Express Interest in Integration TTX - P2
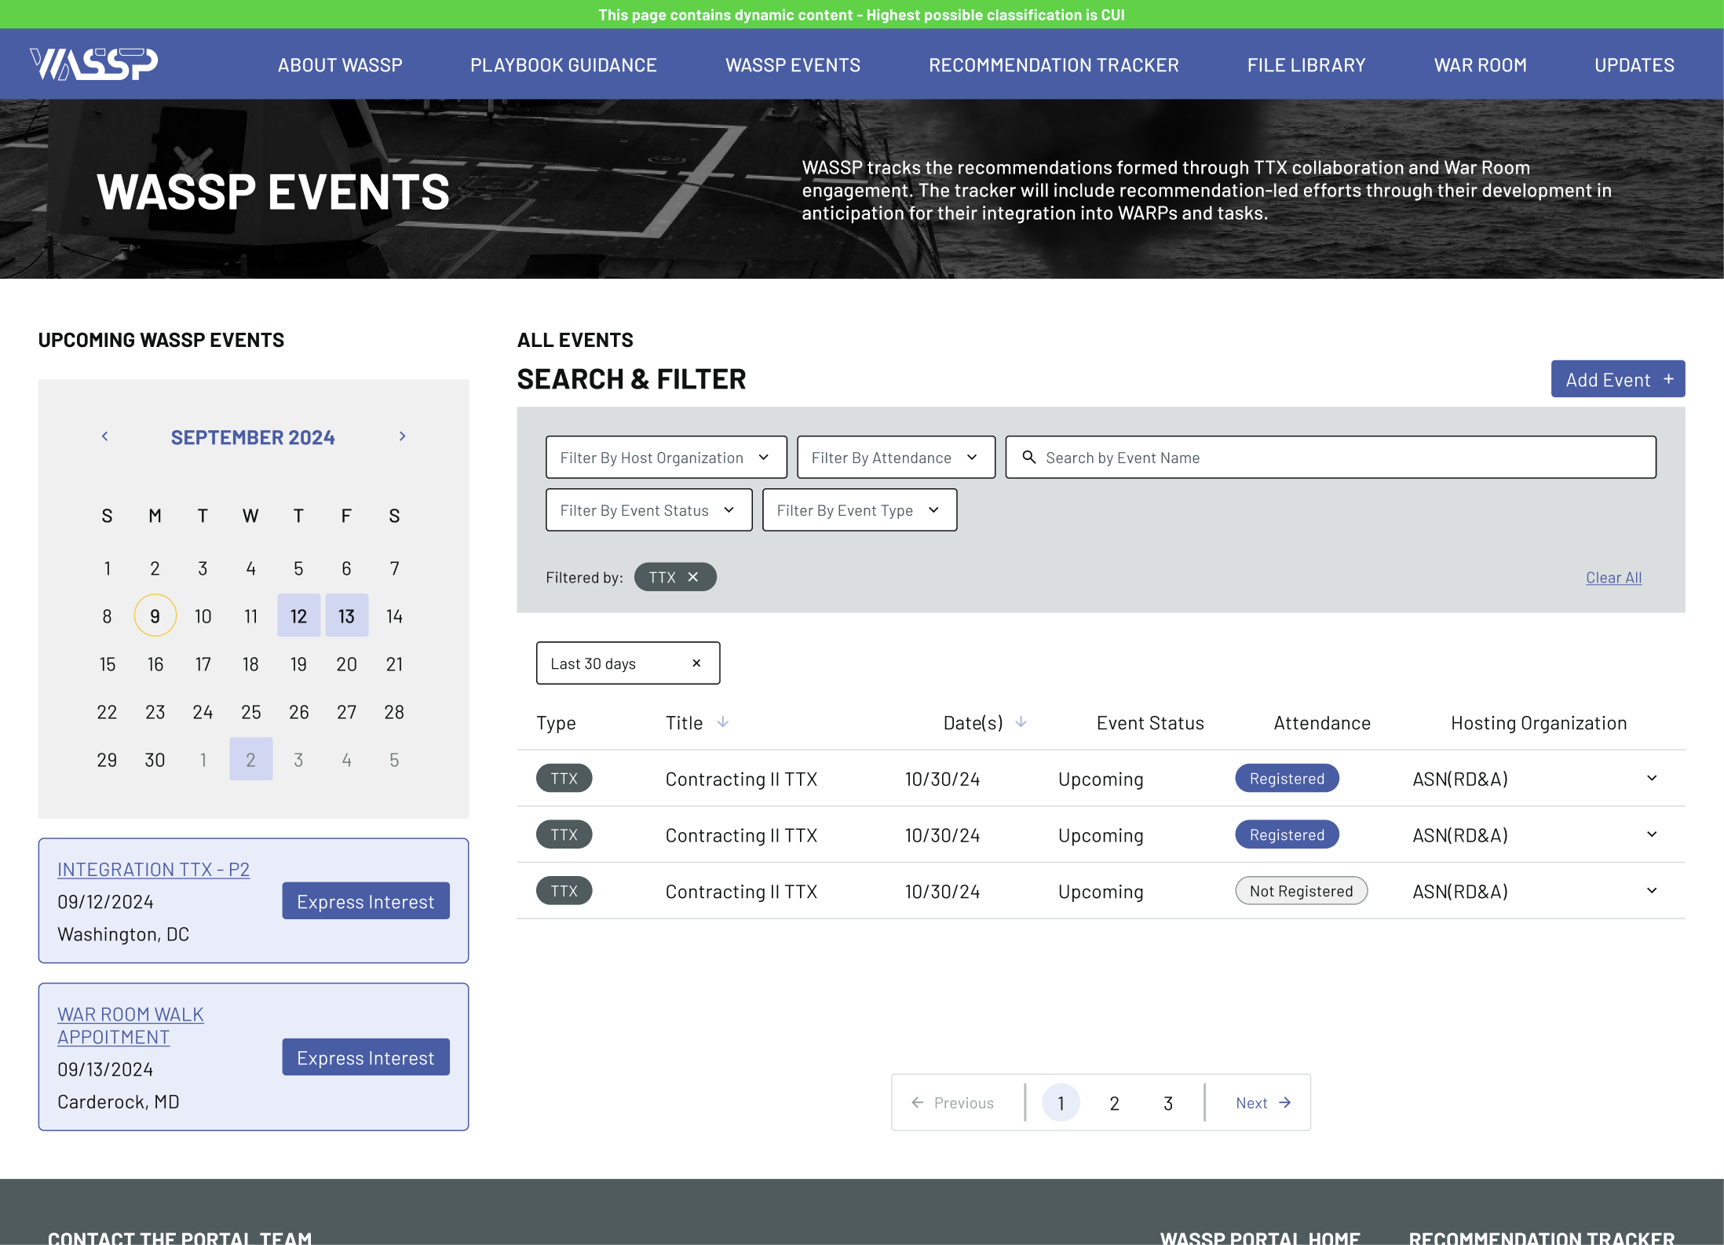 point(366,901)
